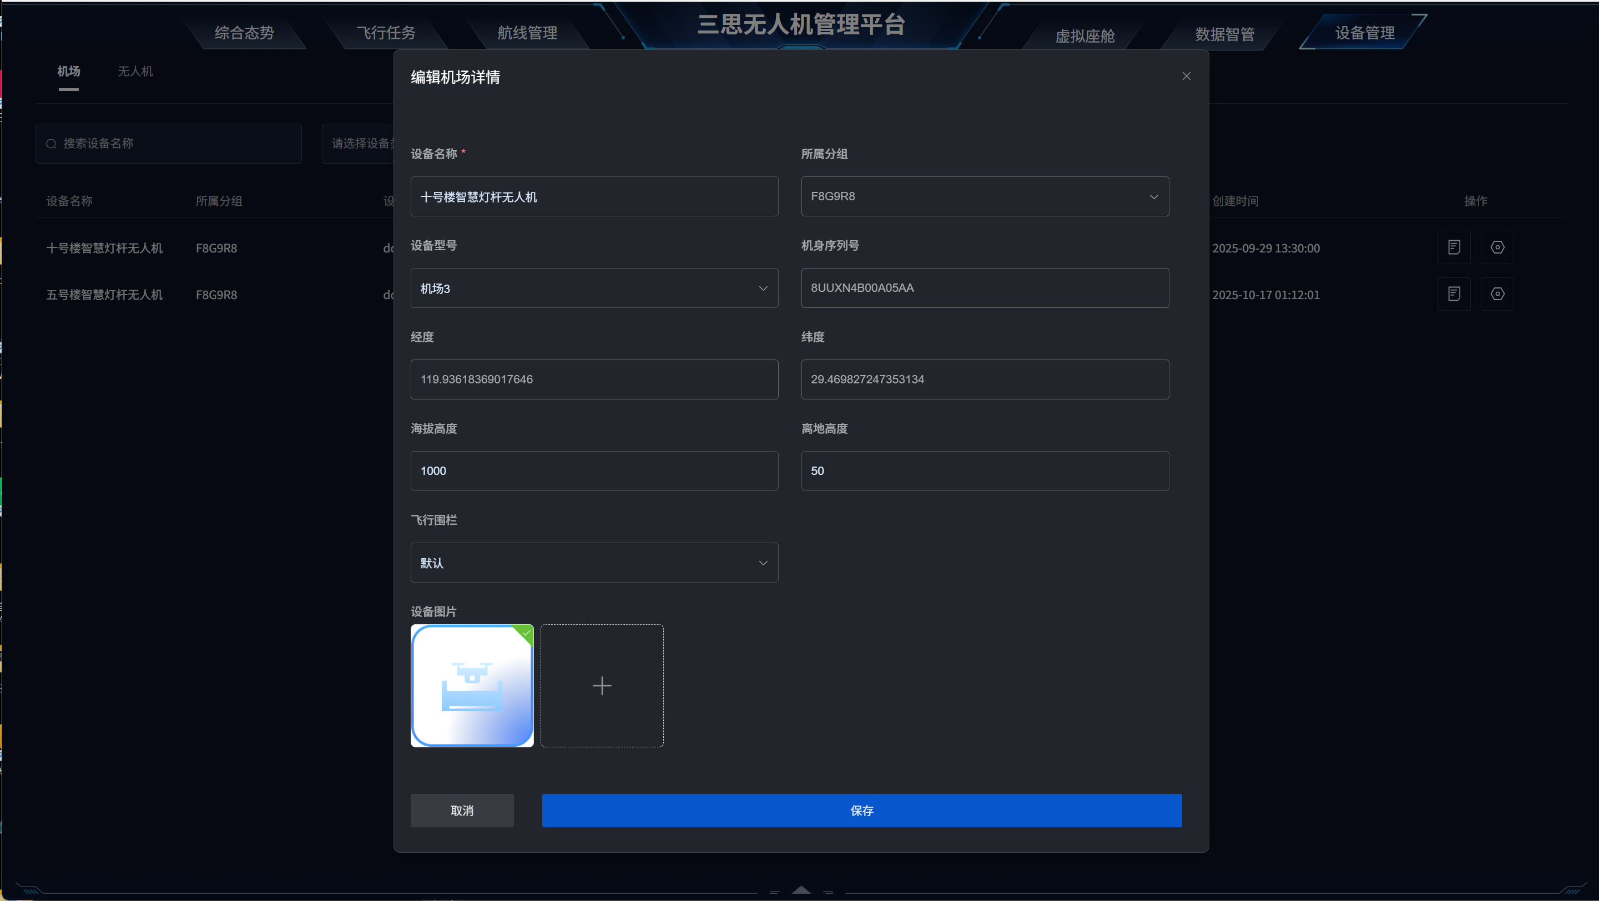This screenshot has width=1599, height=901.
Task: Click the search magnifier icon in 搜索设备名称
Action: pyautogui.click(x=52, y=144)
